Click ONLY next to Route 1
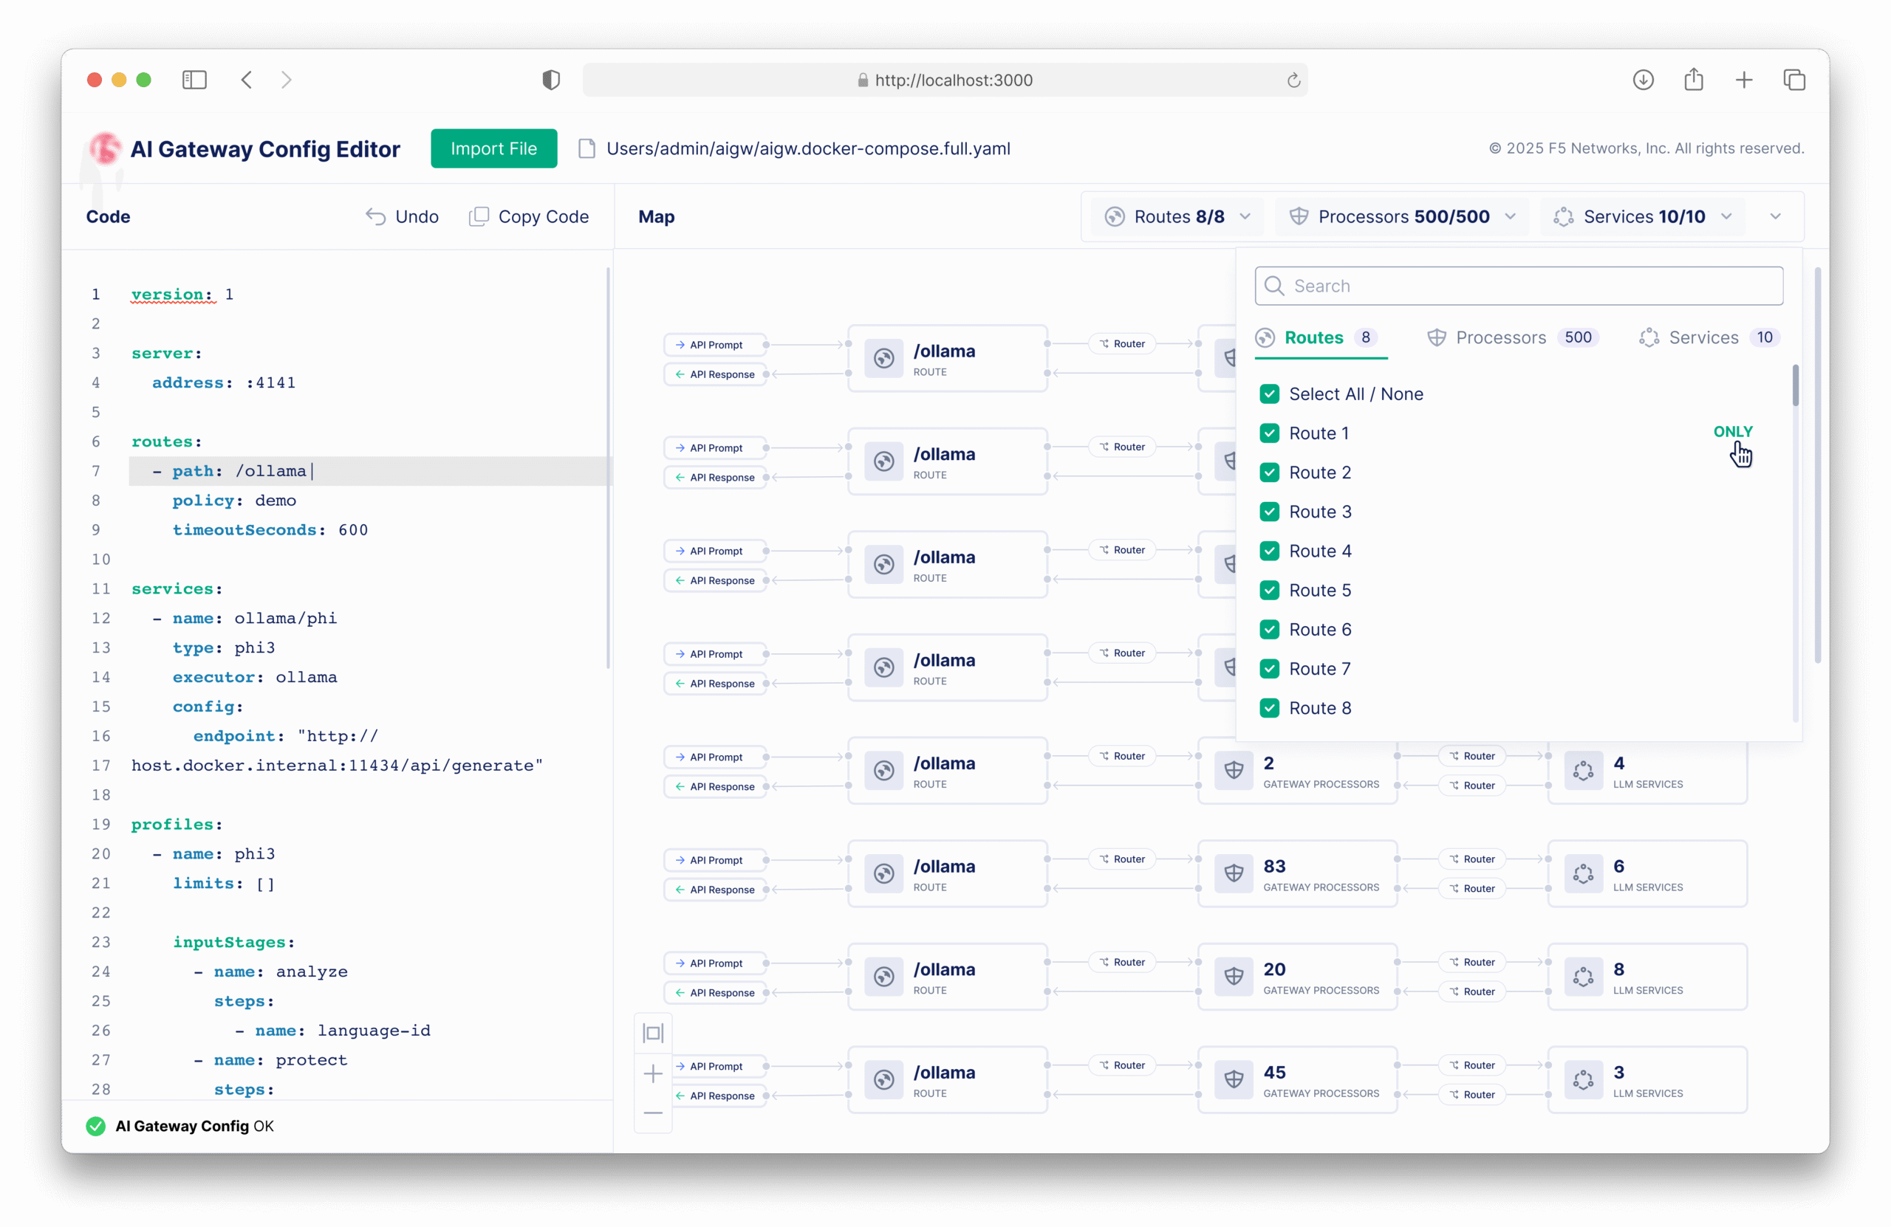1891x1227 pixels. (x=1734, y=431)
